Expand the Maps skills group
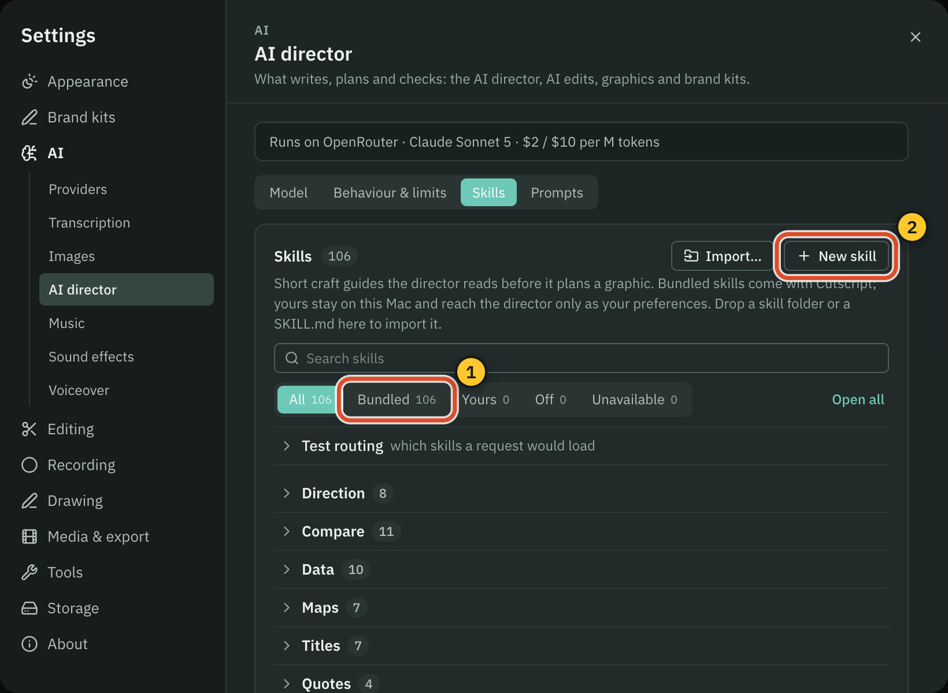Image resolution: width=948 pixels, height=693 pixels. [581, 608]
